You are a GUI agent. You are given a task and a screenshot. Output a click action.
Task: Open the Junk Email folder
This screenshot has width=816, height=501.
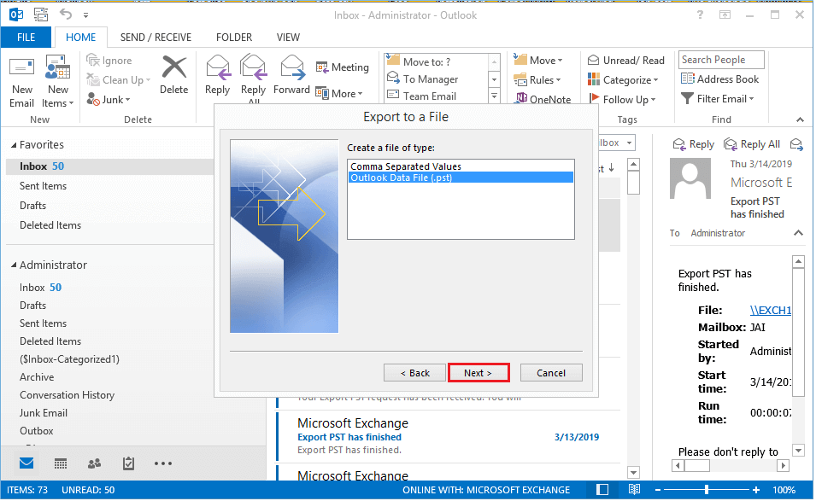pos(44,413)
